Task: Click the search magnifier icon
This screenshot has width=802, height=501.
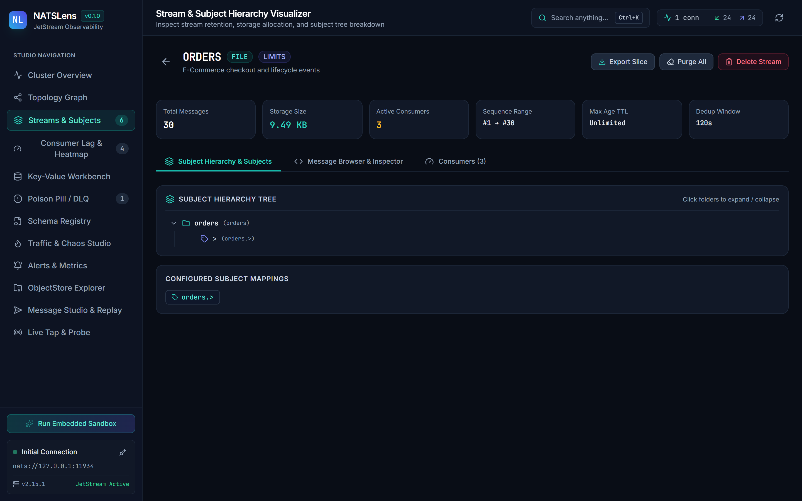Action: (x=542, y=18)
